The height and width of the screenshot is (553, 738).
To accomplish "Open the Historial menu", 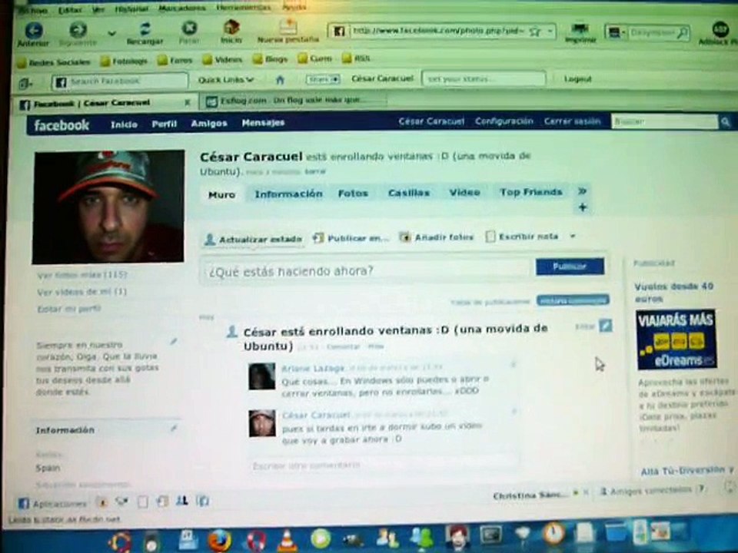I will (131, 8).
